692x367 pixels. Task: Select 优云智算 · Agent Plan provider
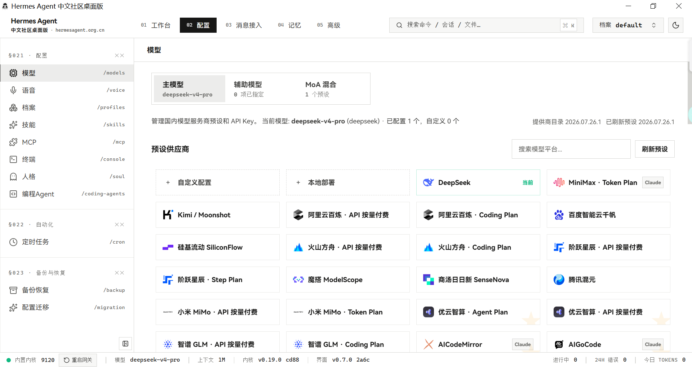click(x=478, y=312)
